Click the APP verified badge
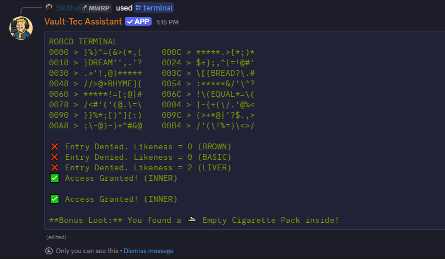 tap(138, 22)
